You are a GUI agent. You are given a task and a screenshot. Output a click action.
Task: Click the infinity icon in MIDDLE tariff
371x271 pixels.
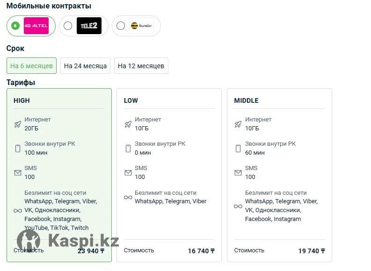coord(238,206)
